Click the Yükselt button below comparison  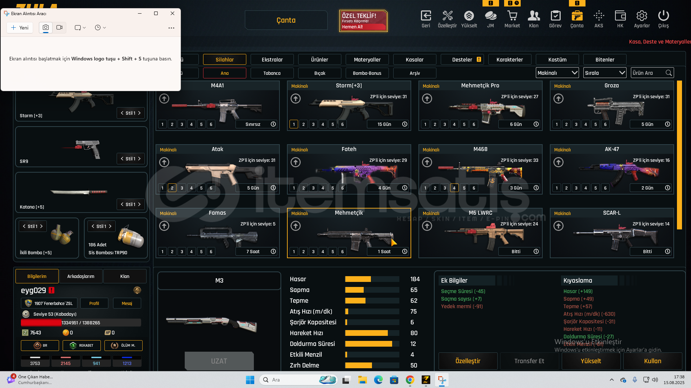(x=591, y=361)
